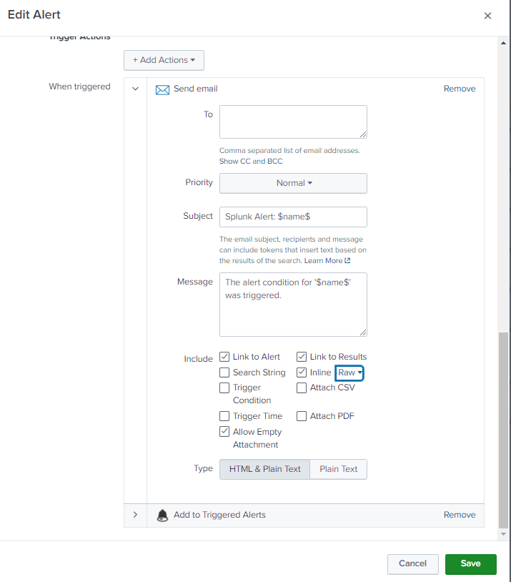This screenshot has width=511, height=582.
Task: Click the green Save button
Action: [x=470, y=564]
